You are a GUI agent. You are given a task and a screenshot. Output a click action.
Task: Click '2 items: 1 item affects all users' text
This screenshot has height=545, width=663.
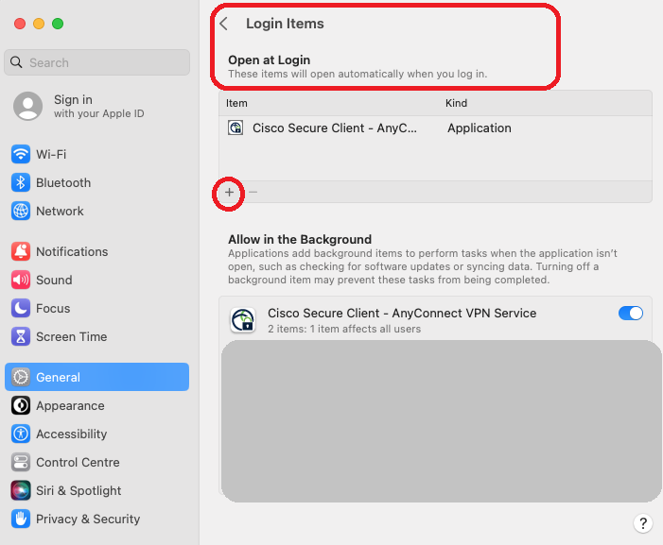pos(344,329)
